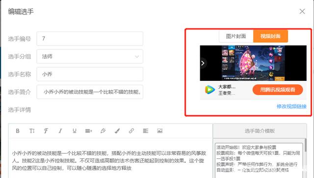This screenshot has height=178, width=314.
Task: Toggle italic formatting
Action: (x=60, y=131)
